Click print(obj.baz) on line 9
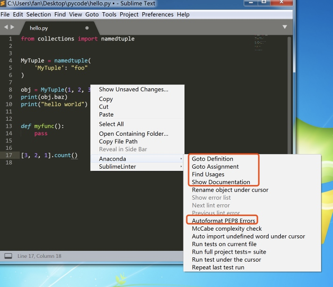The width and height of the screenshot is (333, 287). pyautogui.click(x=44, y=97)
